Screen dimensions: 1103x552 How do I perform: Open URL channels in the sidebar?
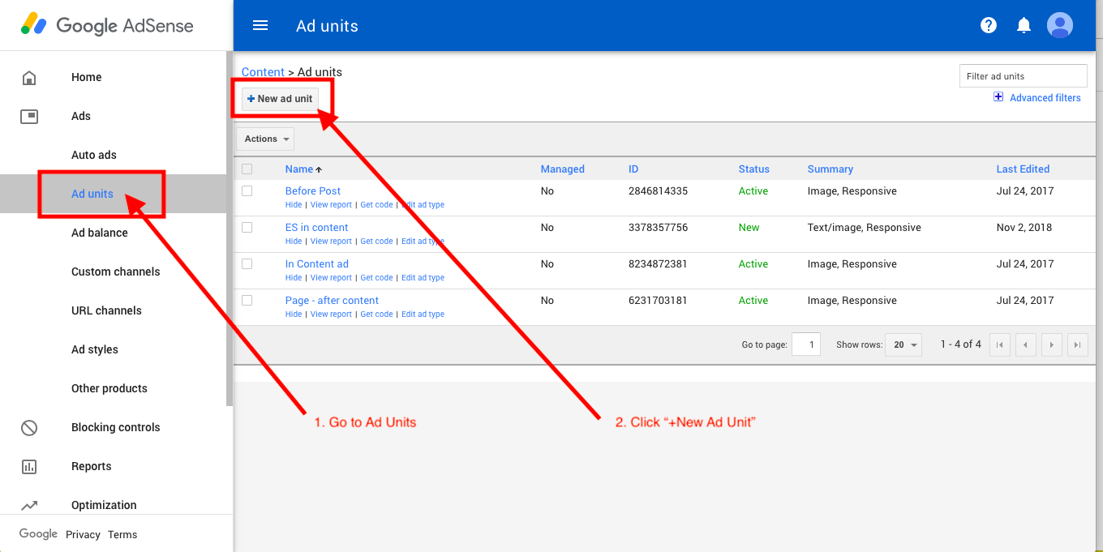pyautogui.click(x=106, y=310)
